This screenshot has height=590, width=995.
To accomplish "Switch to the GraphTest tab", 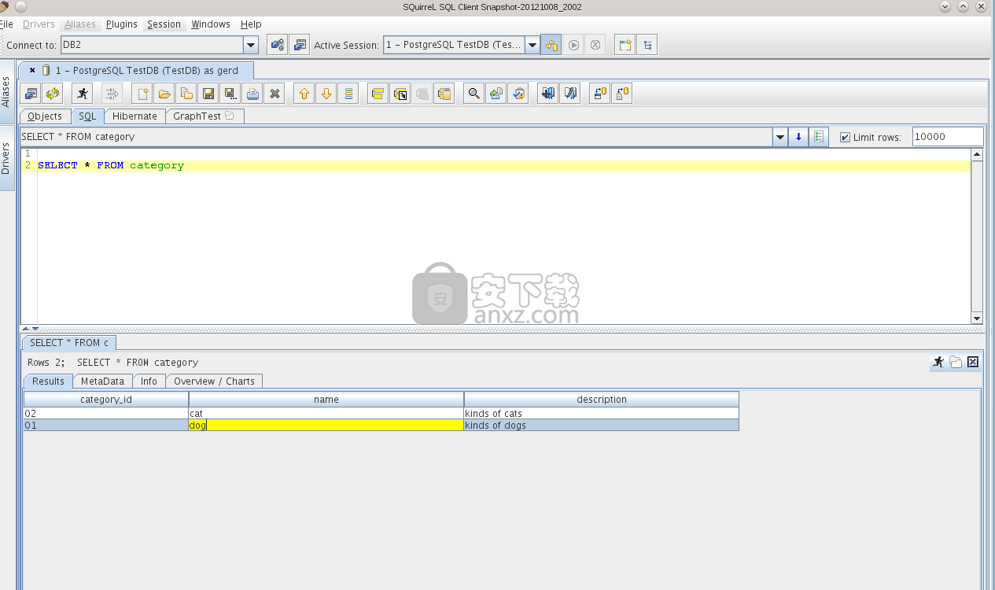I will [204, 116].
